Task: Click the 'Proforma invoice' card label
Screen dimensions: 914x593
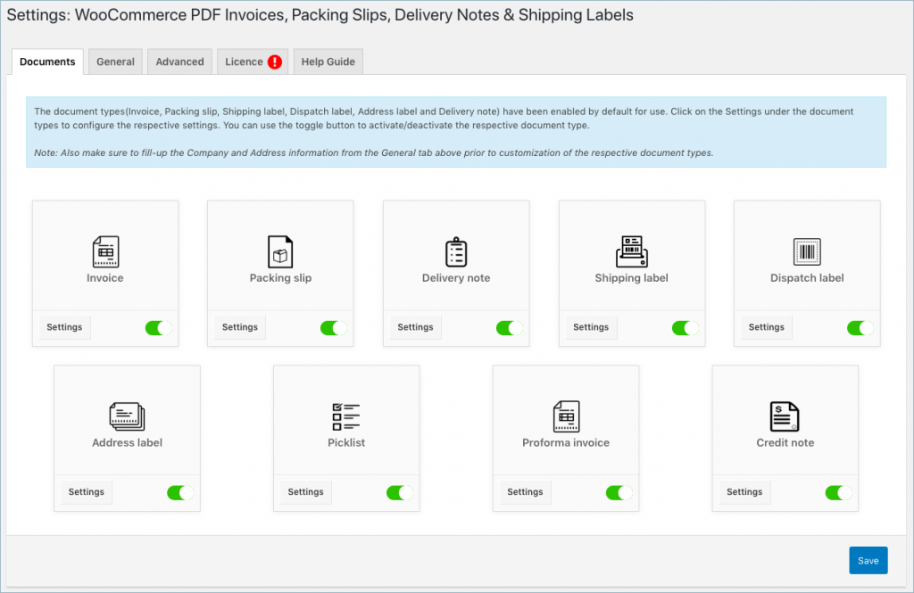Action: click(x=566, y=442)
